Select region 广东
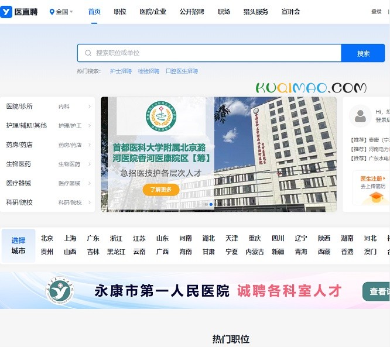 [x=93, y=238]
